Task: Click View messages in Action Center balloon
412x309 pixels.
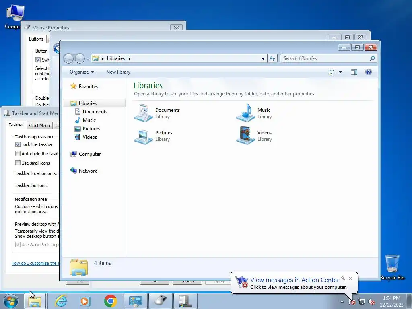Action: [295, 280]
